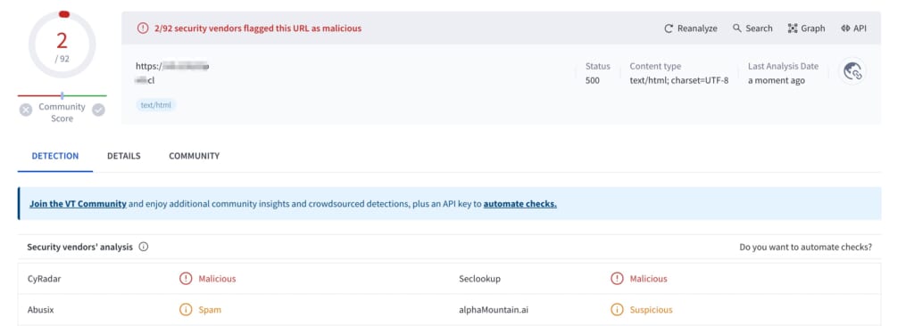Click alphaMountain.ai Suspicious info icon

[x=617, y=310]
